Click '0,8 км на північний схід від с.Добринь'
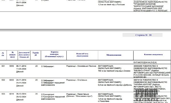Screen dimensions: 171x103 pos(115,85)
